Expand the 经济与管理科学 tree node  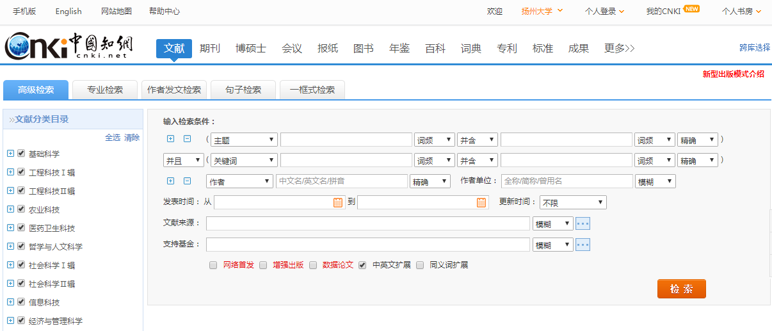(x=10, y=321)
